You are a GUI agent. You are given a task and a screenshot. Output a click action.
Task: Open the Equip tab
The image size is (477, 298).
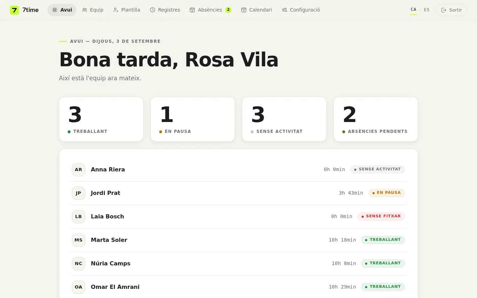(93, 10)
